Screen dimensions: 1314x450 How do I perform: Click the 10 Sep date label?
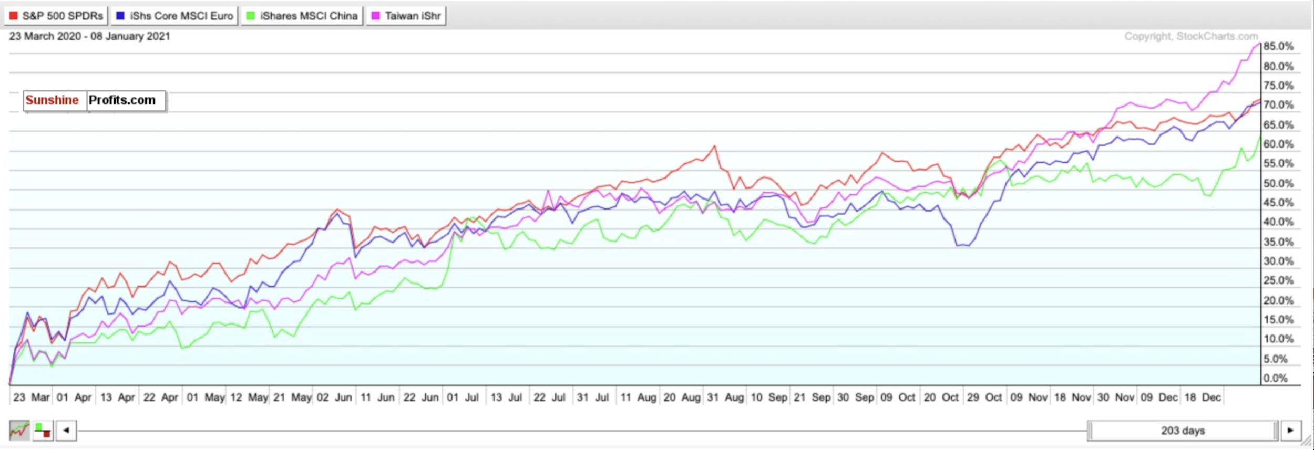click(x=769, y=397)
